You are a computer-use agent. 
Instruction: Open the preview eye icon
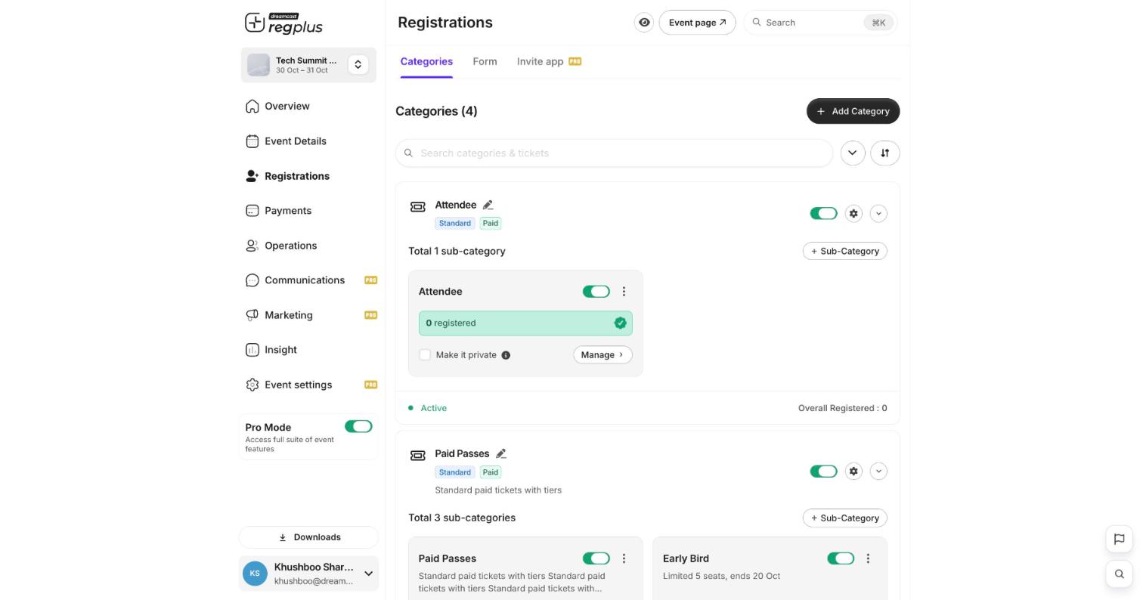coord(644,23)
